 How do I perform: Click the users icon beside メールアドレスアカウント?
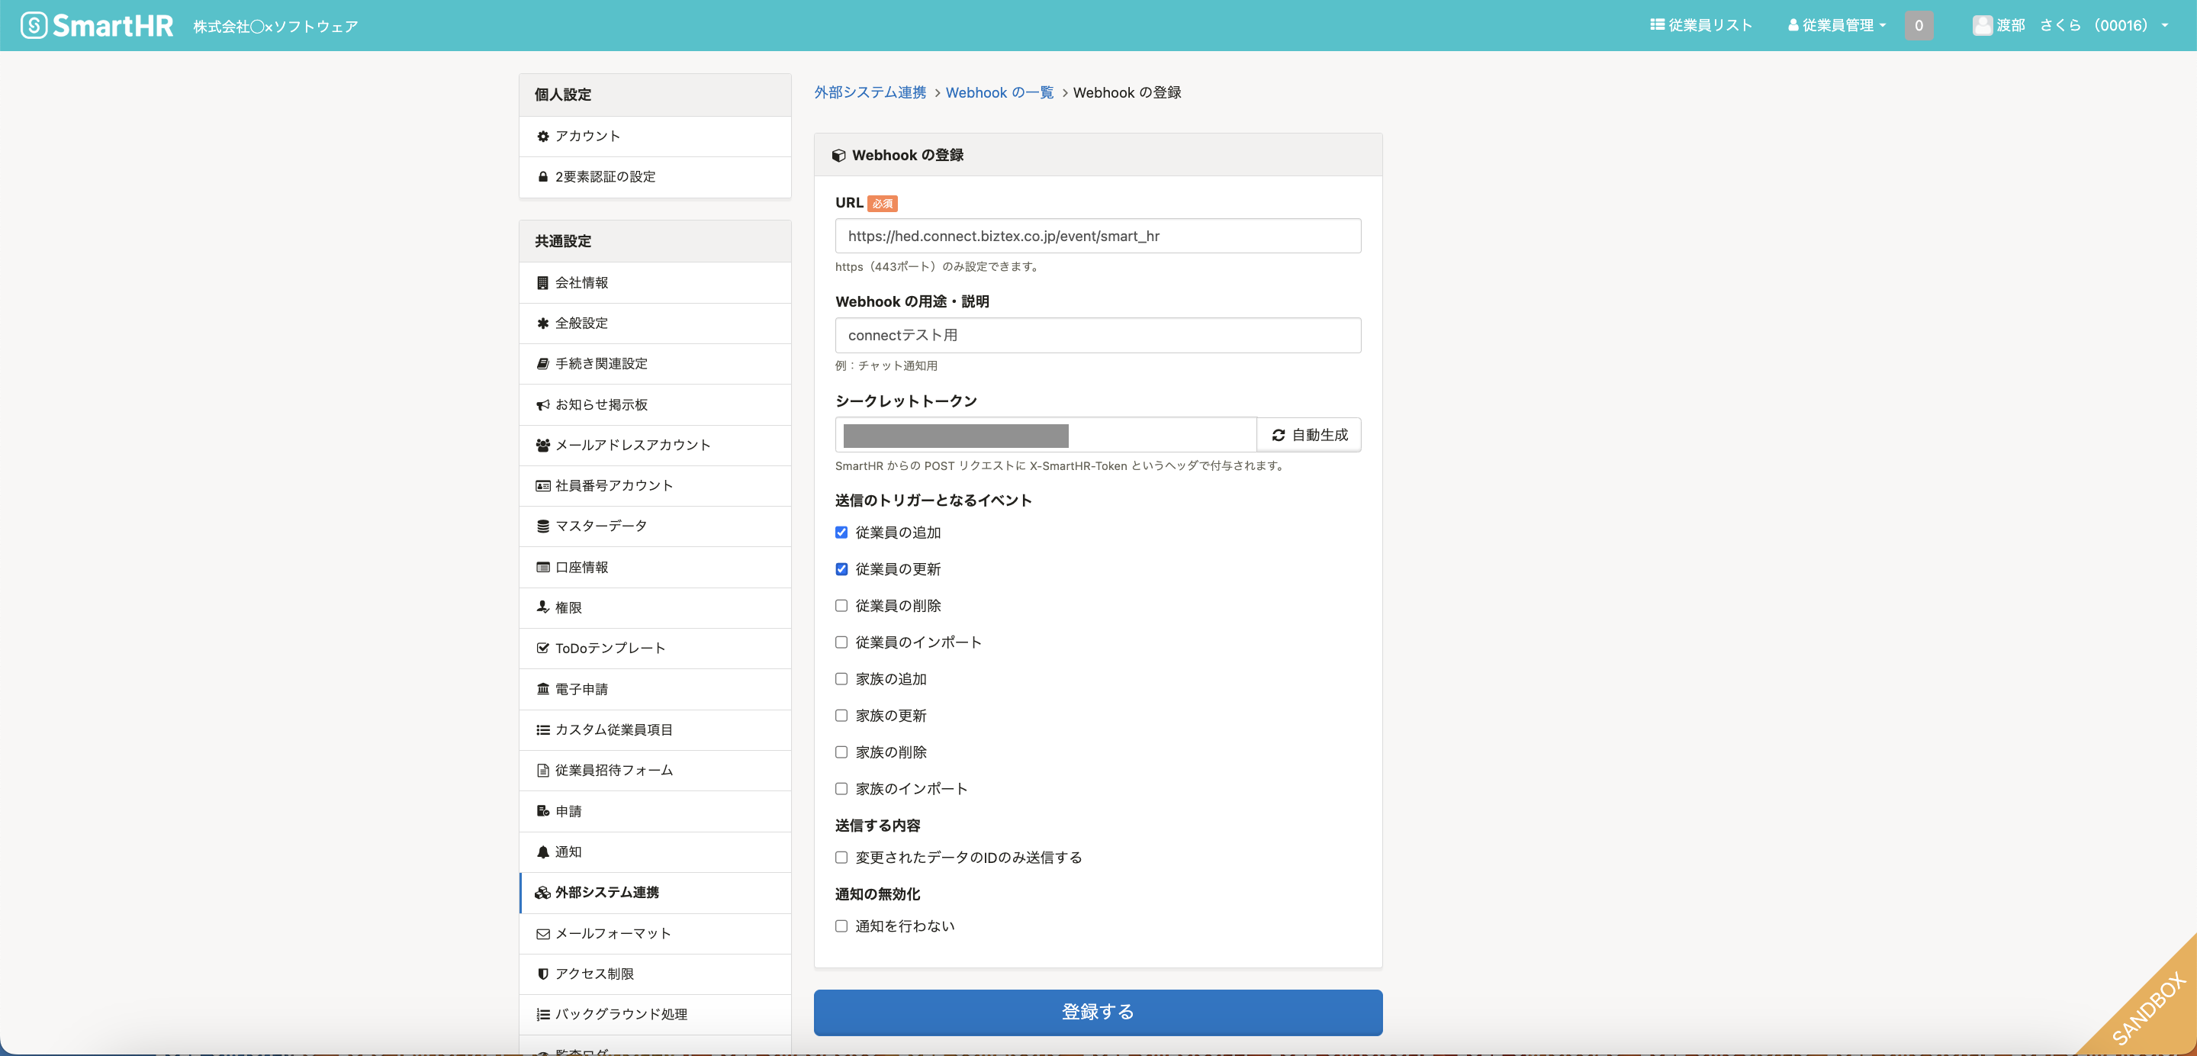(x=542, y=446)
